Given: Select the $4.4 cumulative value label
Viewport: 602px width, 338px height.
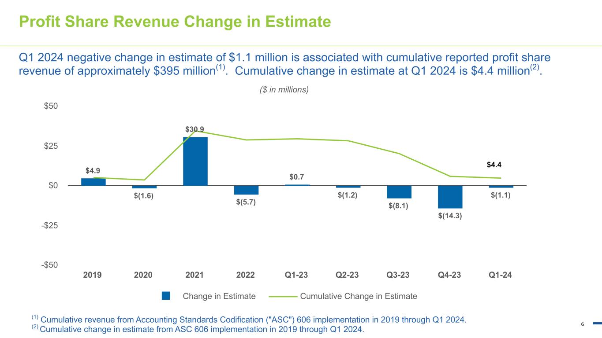Looking at the screenshot, I should tap(494, 165).
